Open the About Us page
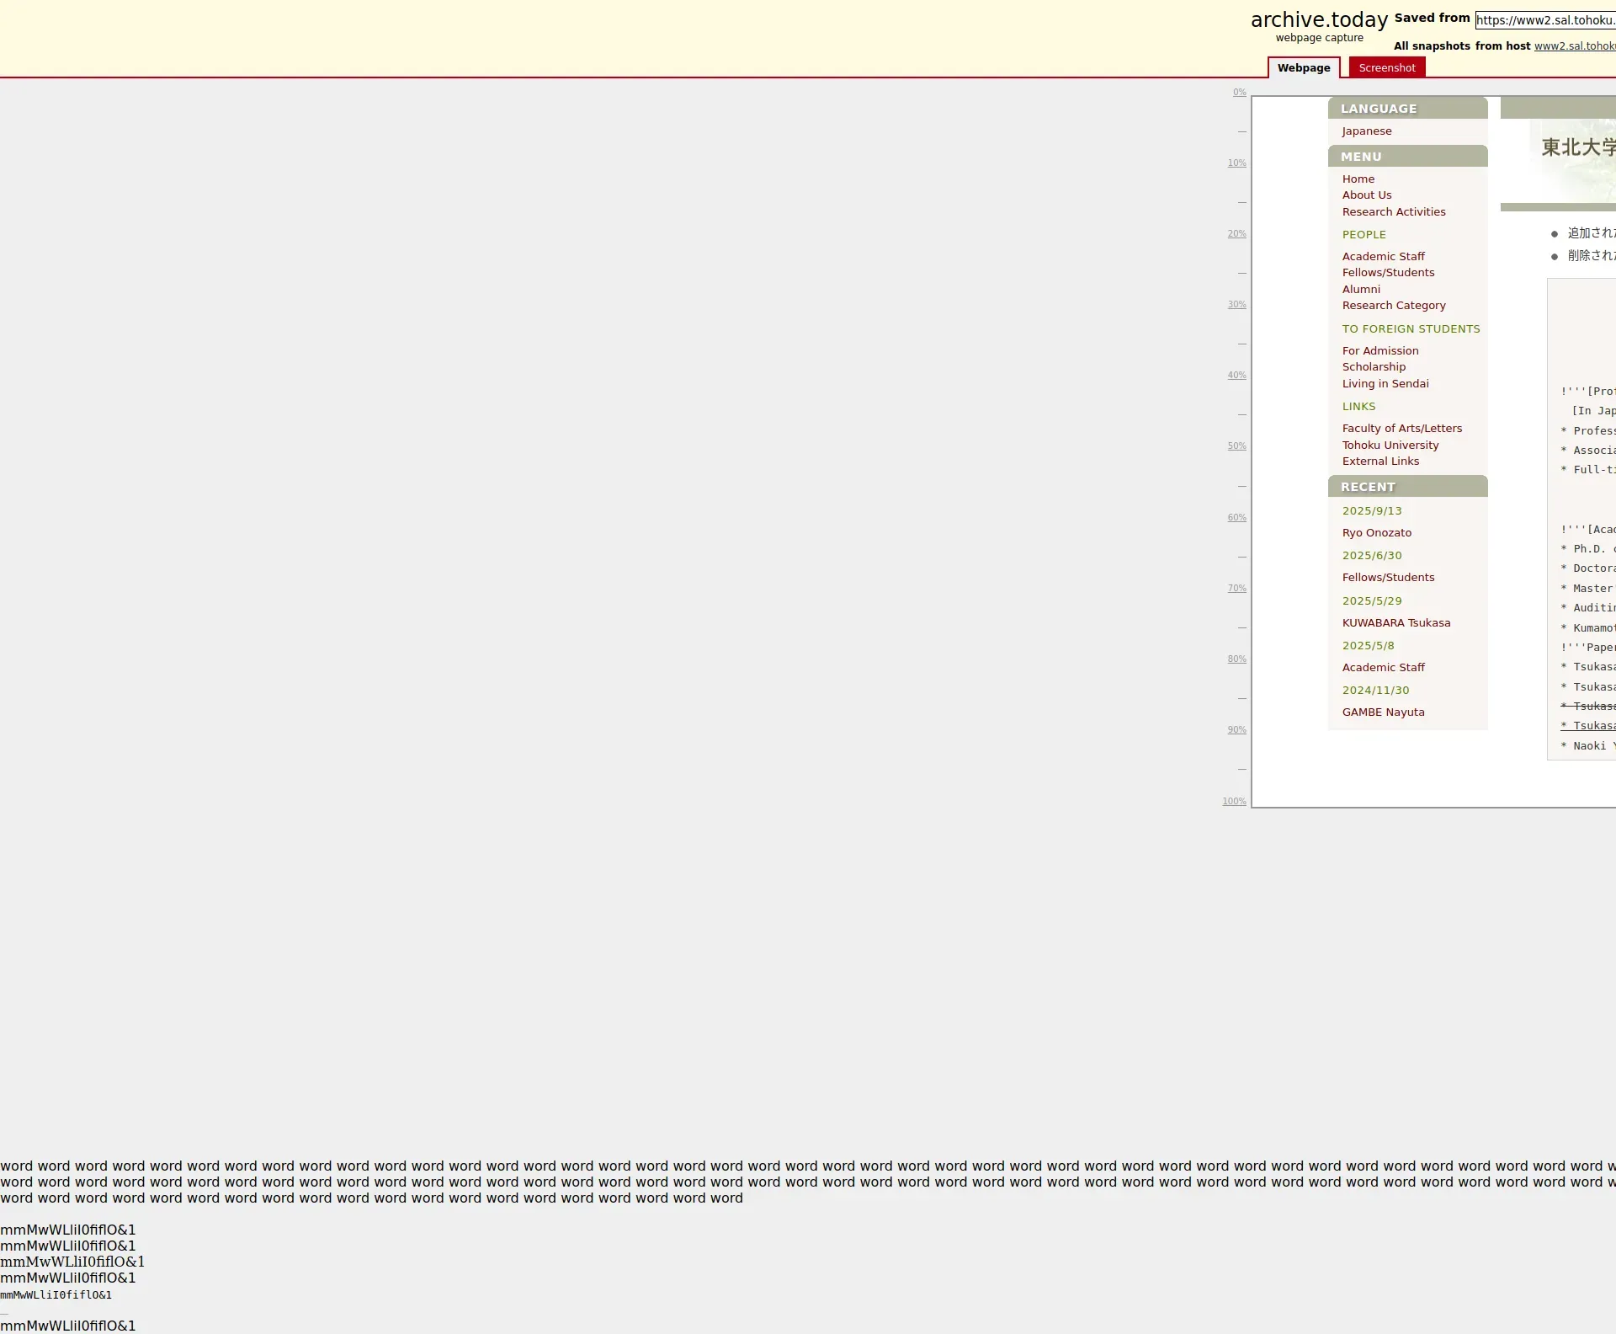 click(1366, 195)
